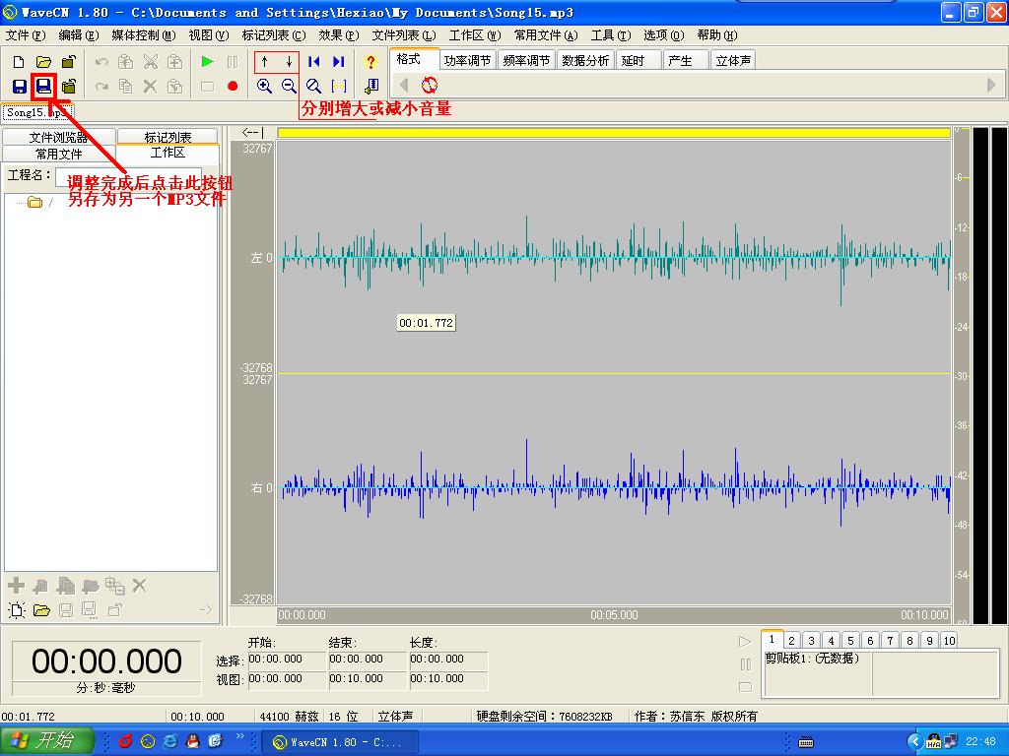Redo the edit with the main toolbar redo icon
Viewport: 1009px width, 756px height.
[101, 87]
